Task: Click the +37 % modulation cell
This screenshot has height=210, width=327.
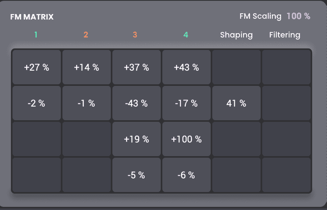Action: [136, 67]
